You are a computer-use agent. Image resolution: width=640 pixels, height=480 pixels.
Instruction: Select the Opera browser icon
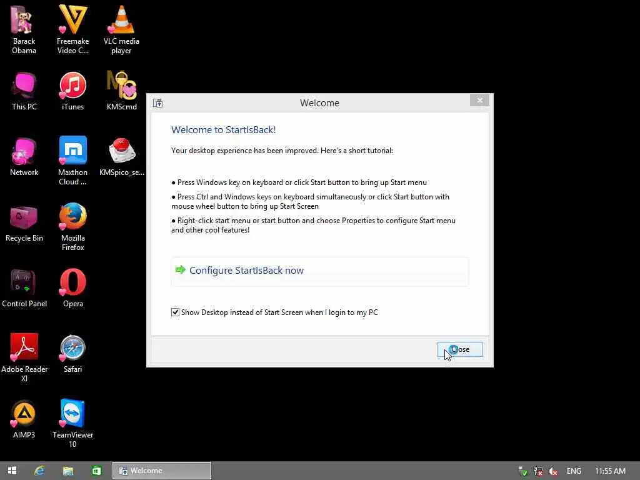coord(72,288)
